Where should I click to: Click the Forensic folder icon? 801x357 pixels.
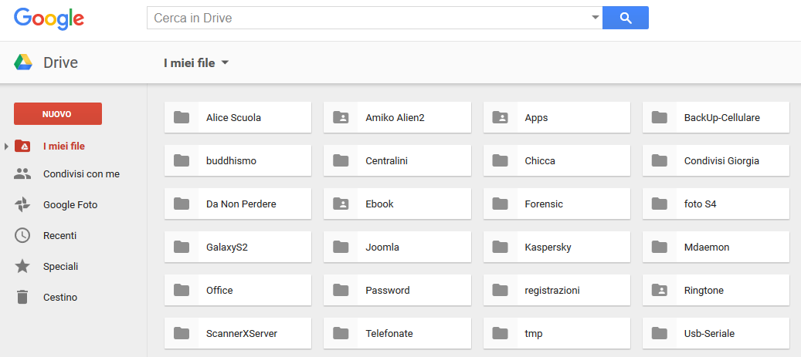pos(500,204)
